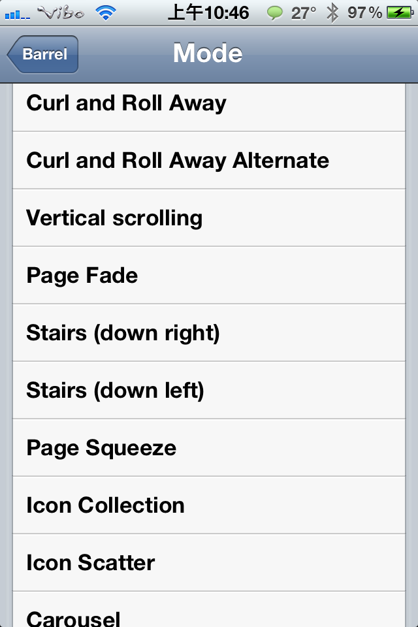The width and height of the screenshot is (418, 627).
Task: Tap the 27° temperature indicator
Action: [303, 13]
